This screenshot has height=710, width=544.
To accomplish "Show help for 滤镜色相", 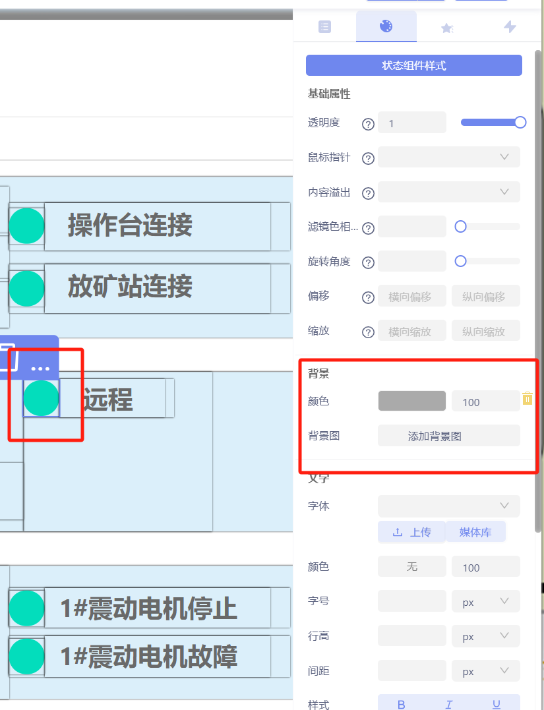I will (x=368, y=228).
